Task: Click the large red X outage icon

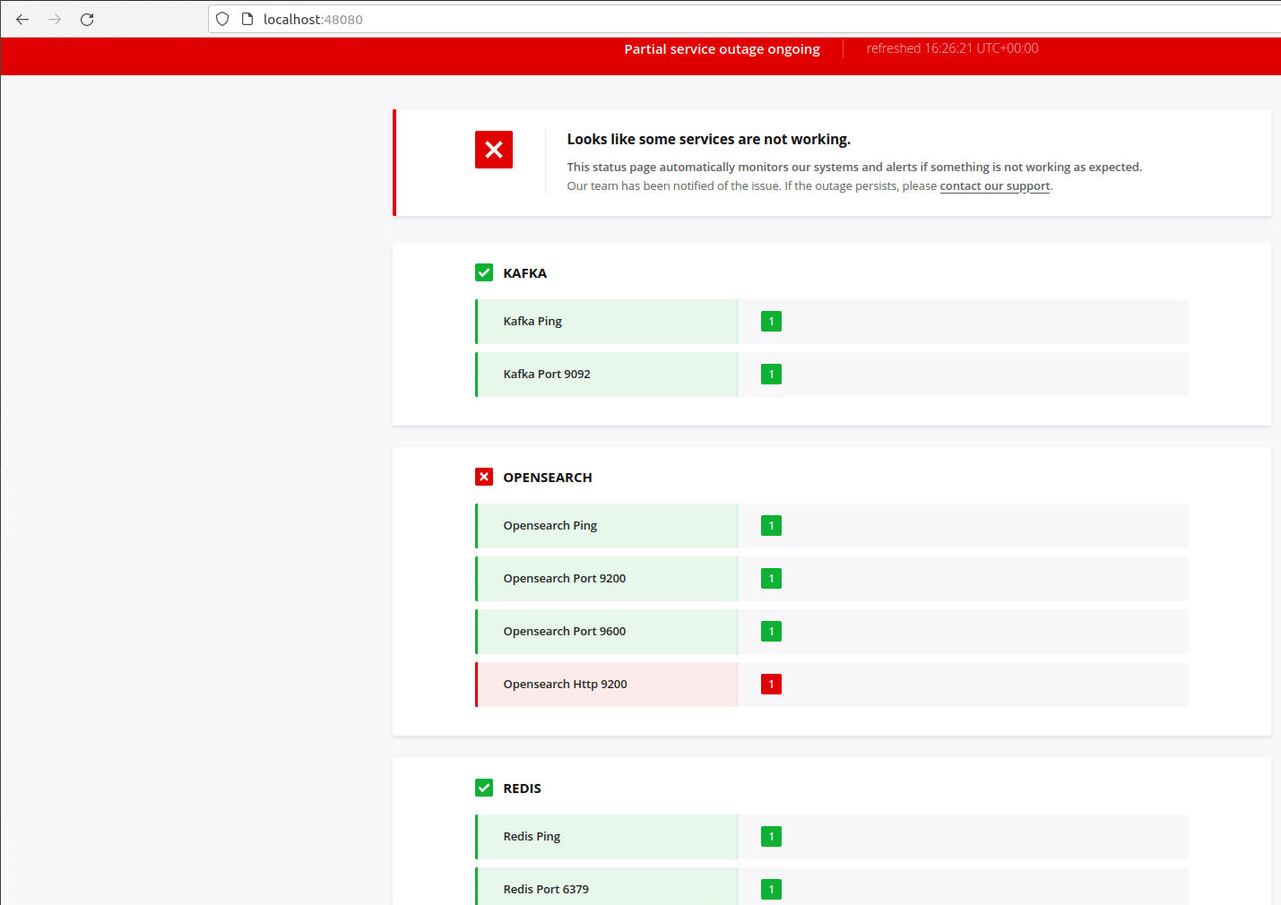Action: tap(493, 150)
